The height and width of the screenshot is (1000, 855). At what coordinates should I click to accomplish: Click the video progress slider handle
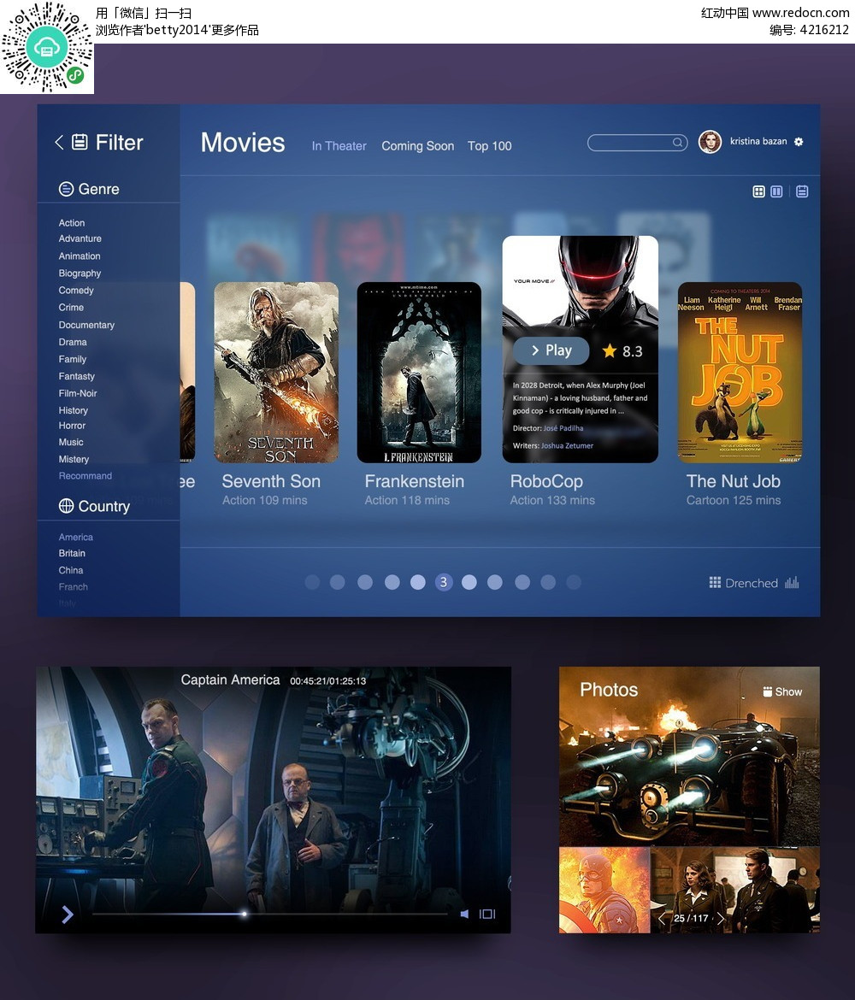tap(244, 914)
